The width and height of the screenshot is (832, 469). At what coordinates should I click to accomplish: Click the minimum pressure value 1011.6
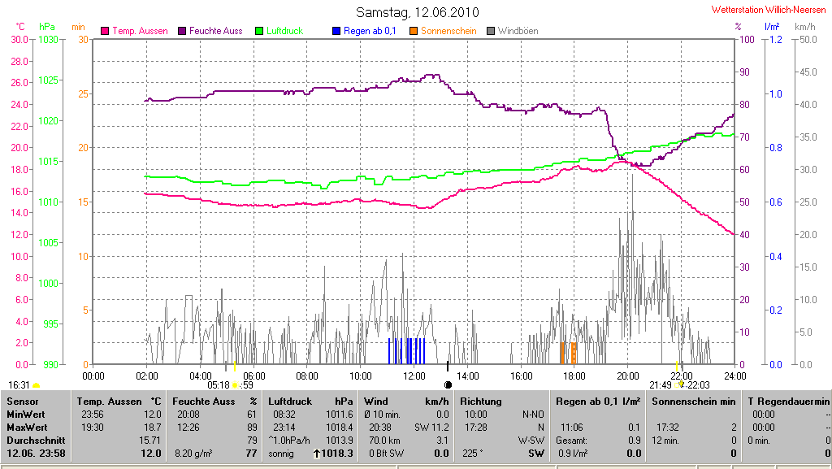tap(339, 415)
